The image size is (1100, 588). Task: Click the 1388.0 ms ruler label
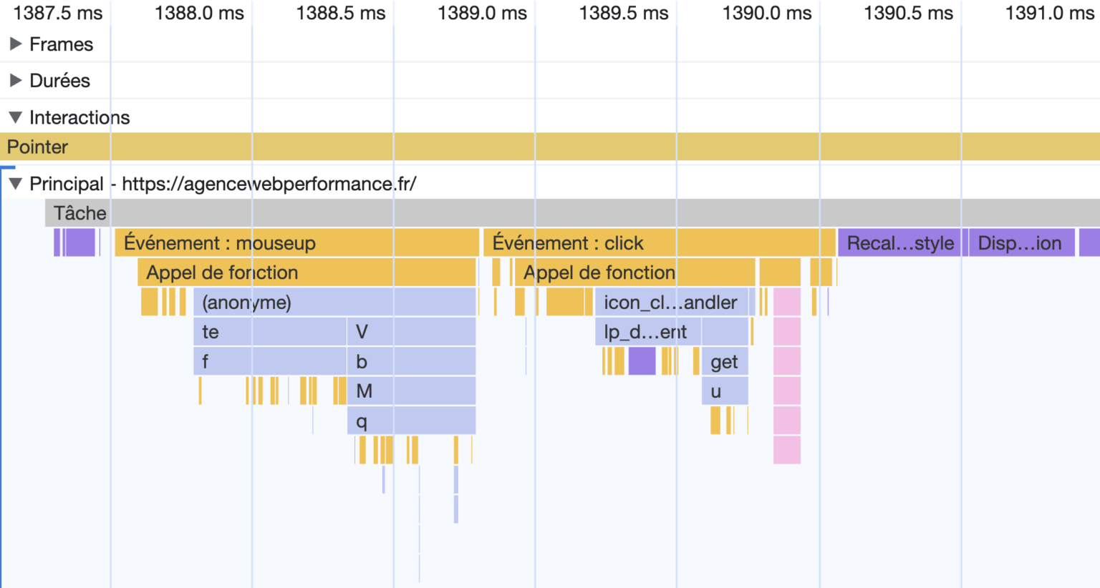pyautogui.click(x=199, y=13)
